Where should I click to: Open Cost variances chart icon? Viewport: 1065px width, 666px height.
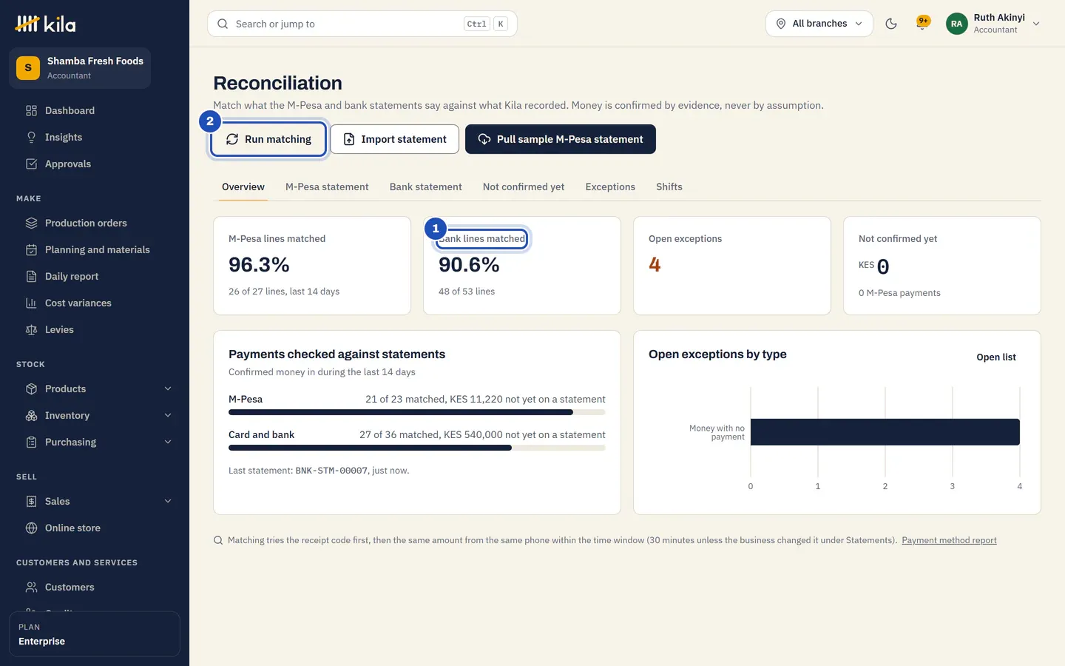click(x=31, y=303)
